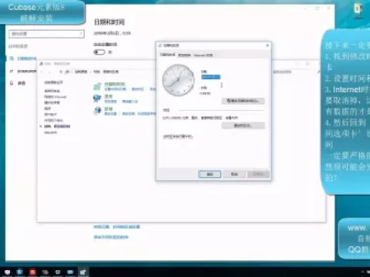Click the analog clock face in the dialog
Image resolution: width=370 pixels, height=277 pixels.
[x=178, y=80]
